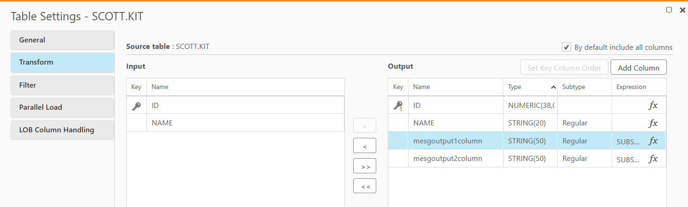Image resolution: width=688 pixels, height=207 pixels.
Task: Open LOB Column Handling tab
Action: (62, 130)
